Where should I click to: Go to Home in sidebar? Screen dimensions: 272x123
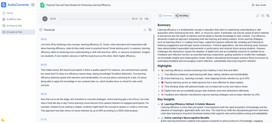[x=10, y=13]
